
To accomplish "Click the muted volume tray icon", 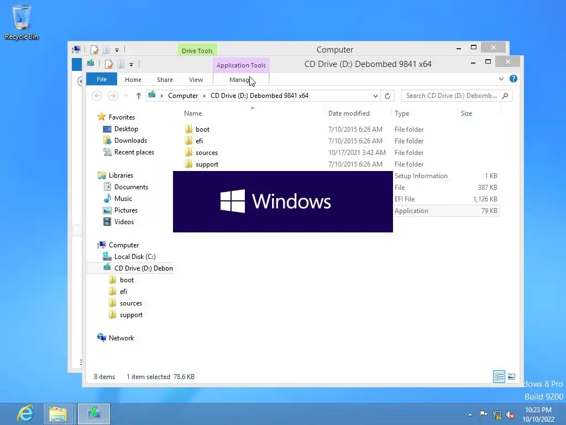I will click(510, 415).
